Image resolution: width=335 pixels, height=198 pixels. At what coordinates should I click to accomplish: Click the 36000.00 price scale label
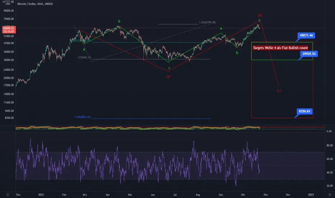click(9, 52)
